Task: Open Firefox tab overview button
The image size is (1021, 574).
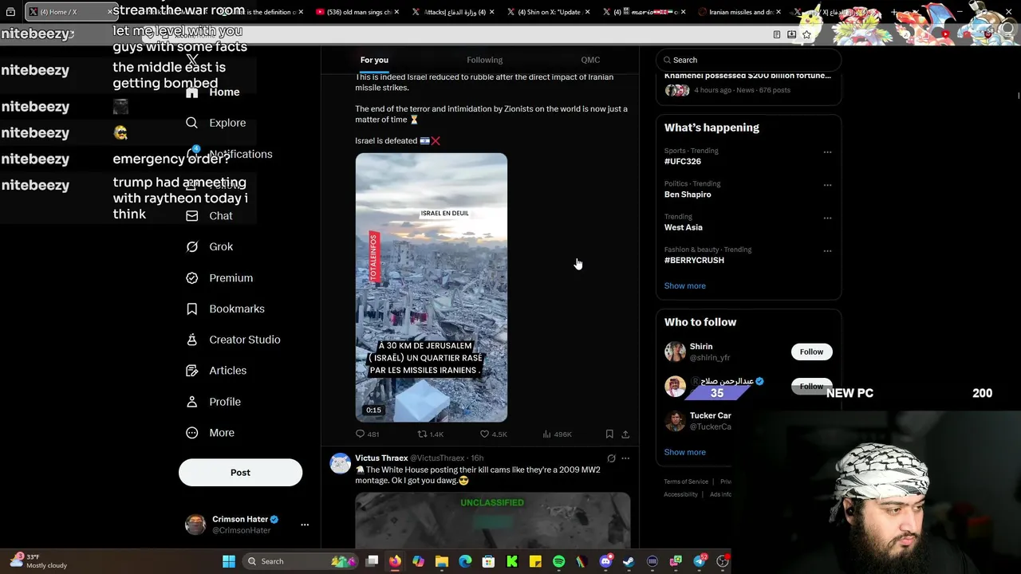Action: pyautogui.click(x=10, y=12)
